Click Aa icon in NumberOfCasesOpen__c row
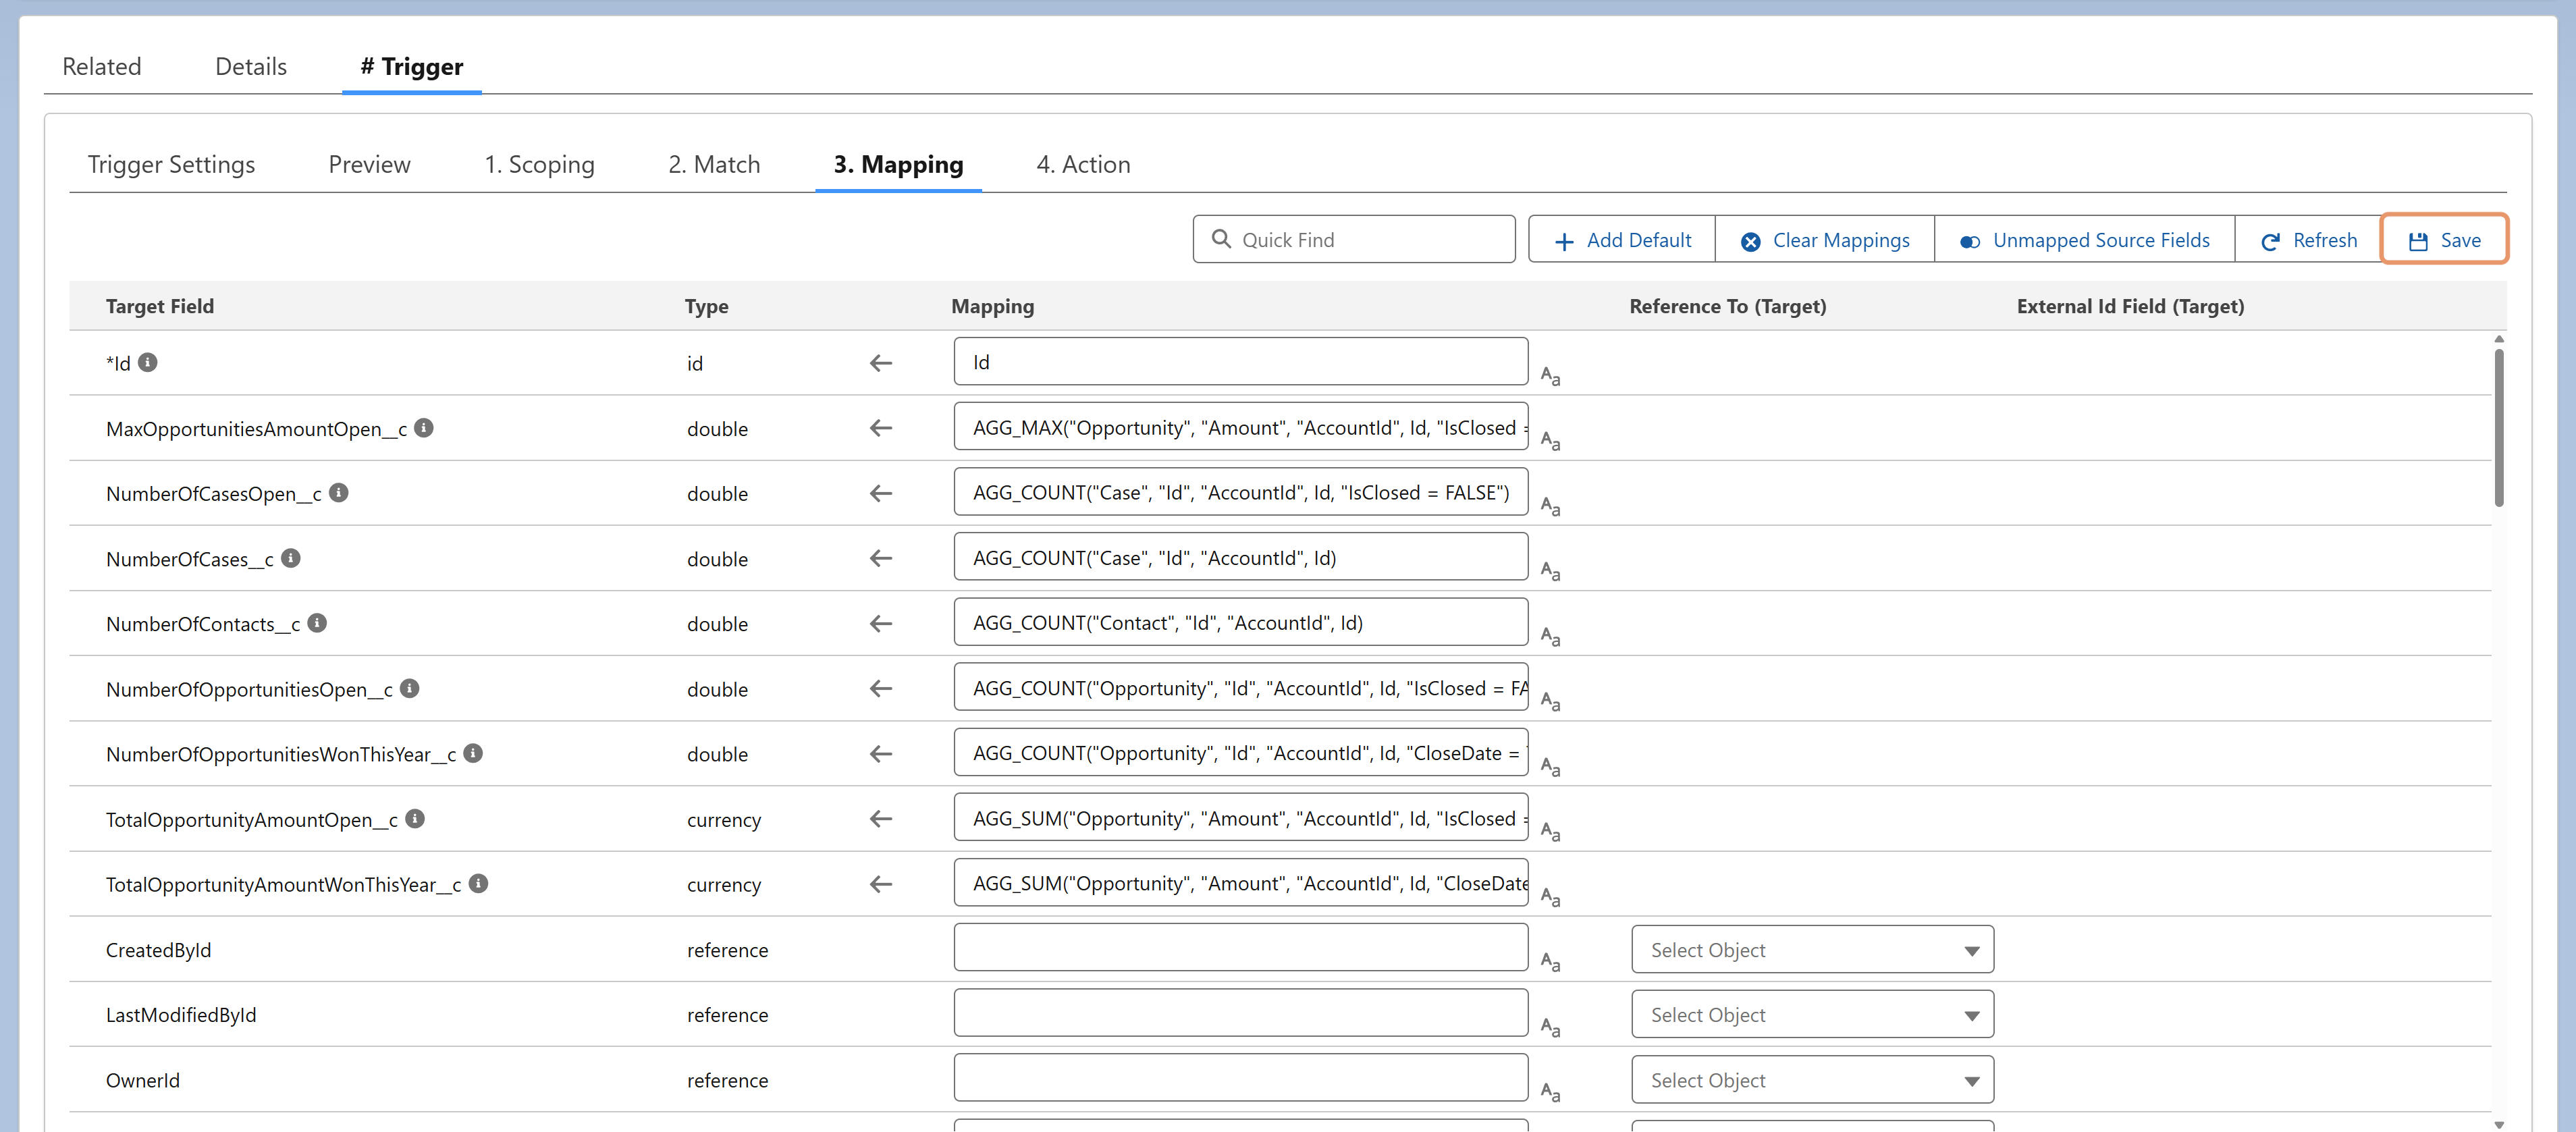Screen dimensions: 2576x1132 click(1550, 506)
